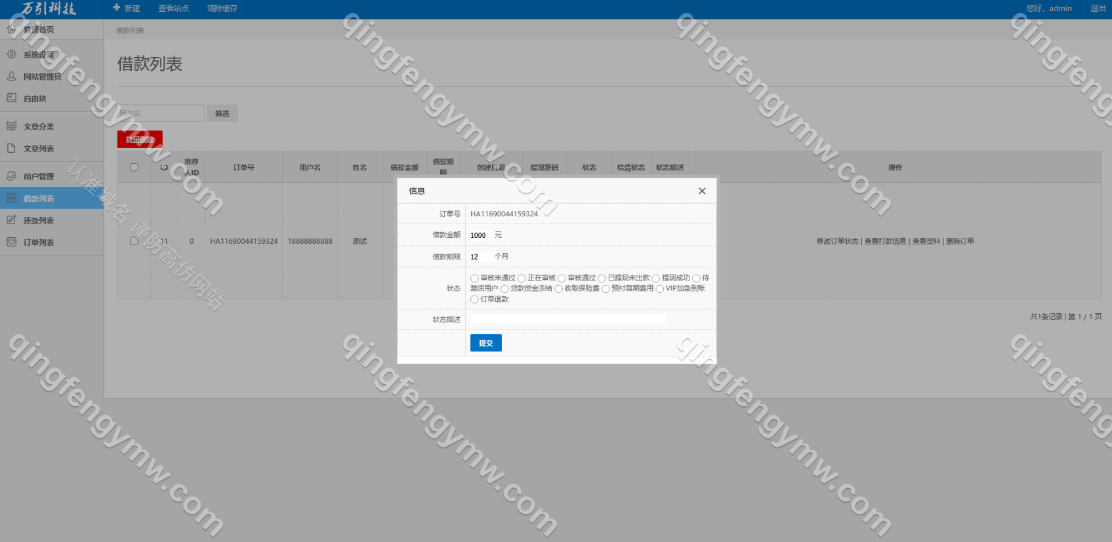Click 清除缓存 in the top bar

click(x=222, y=9)
